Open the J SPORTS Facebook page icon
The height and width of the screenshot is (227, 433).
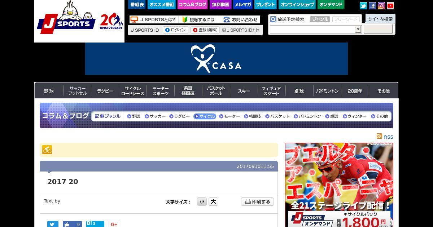tap(372, 6)
